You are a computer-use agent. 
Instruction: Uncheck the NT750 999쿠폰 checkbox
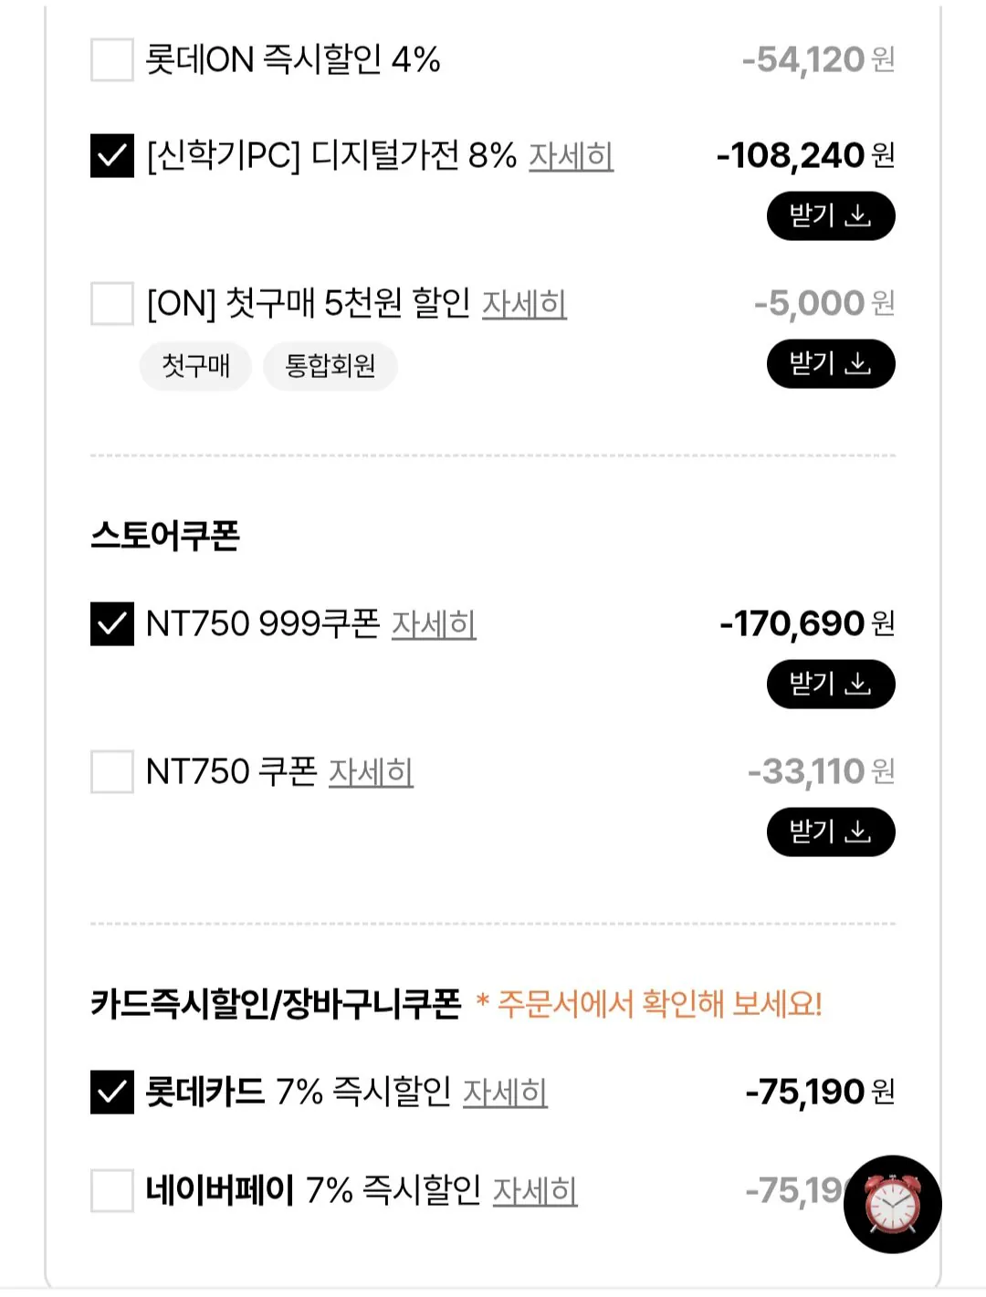[112, 624]
